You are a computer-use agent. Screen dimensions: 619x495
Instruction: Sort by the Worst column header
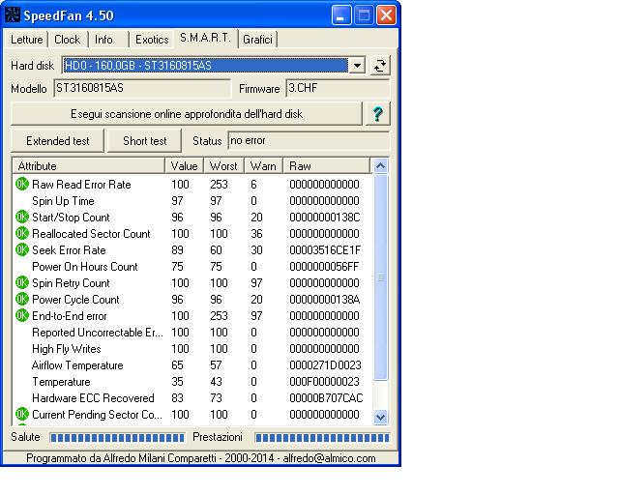(x=223, y=165)
